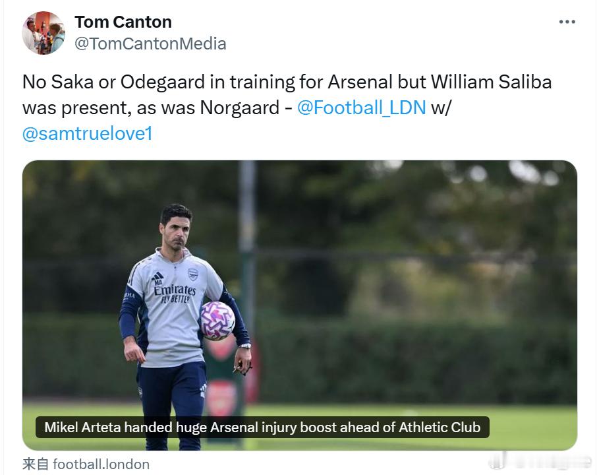Open the Tom Canton display name

click(x=123, y=22)
